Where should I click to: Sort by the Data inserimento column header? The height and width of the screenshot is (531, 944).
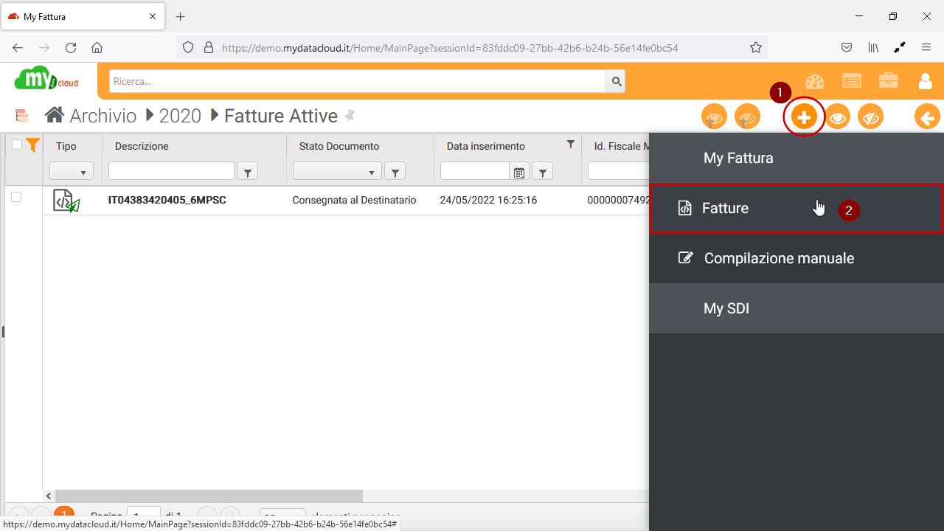(x=486, y=146)
